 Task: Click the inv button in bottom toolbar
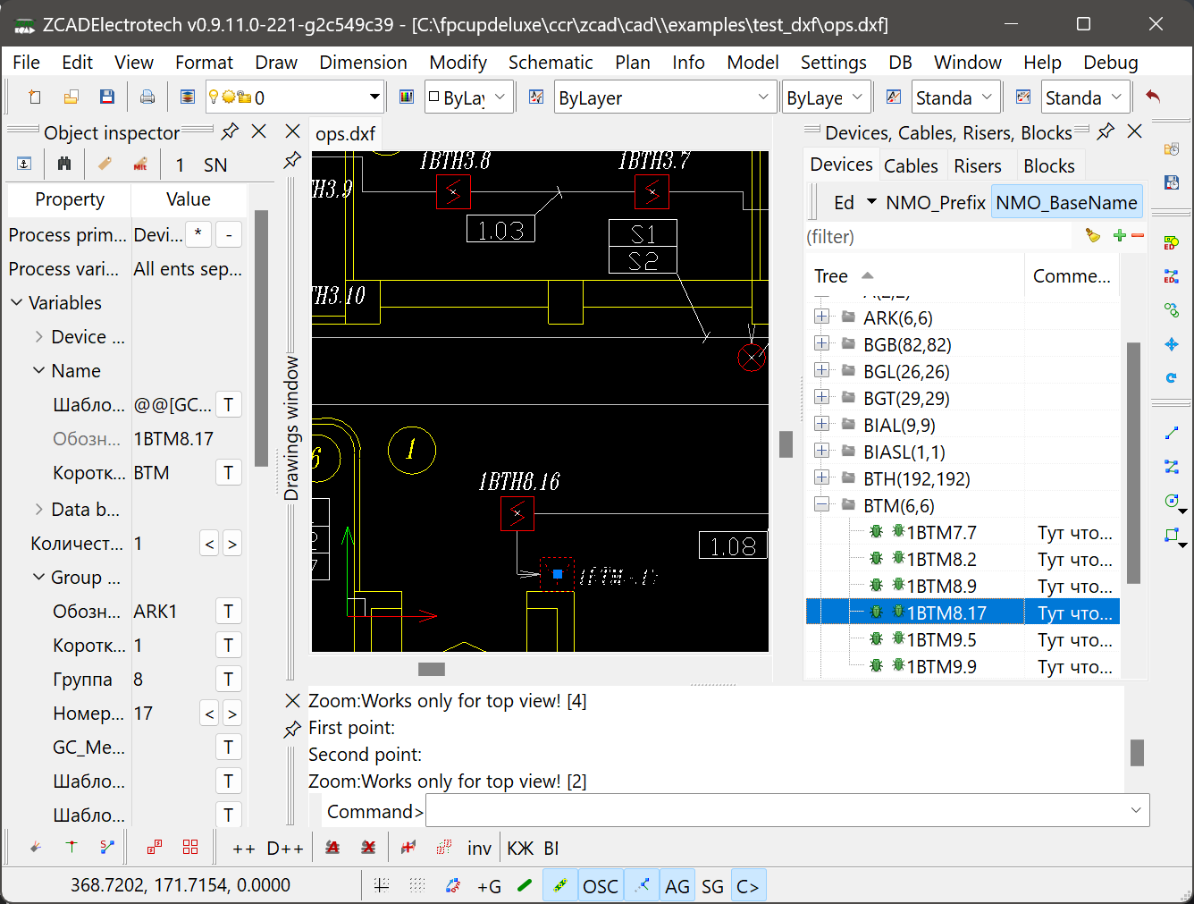479,847
